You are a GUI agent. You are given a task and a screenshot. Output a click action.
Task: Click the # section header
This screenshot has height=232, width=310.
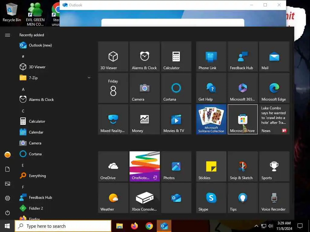[x=23, y=56]
